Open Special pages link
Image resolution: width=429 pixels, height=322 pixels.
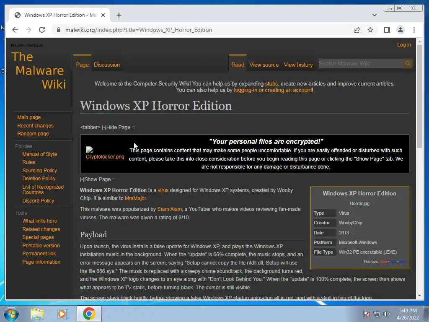38,237
